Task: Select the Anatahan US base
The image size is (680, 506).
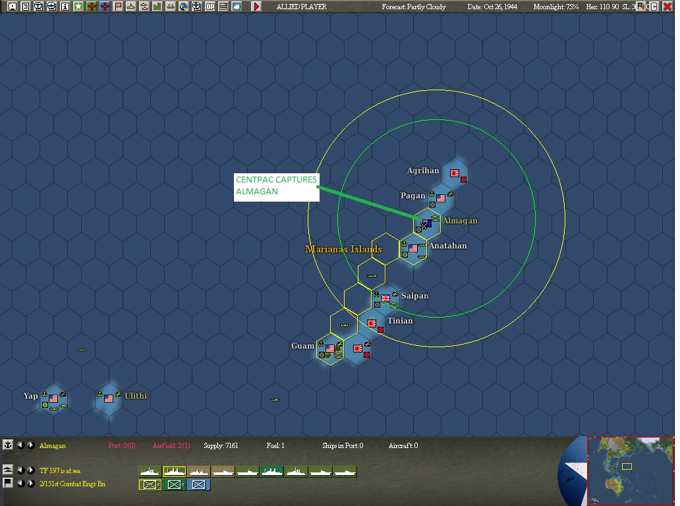Action: 413,249
